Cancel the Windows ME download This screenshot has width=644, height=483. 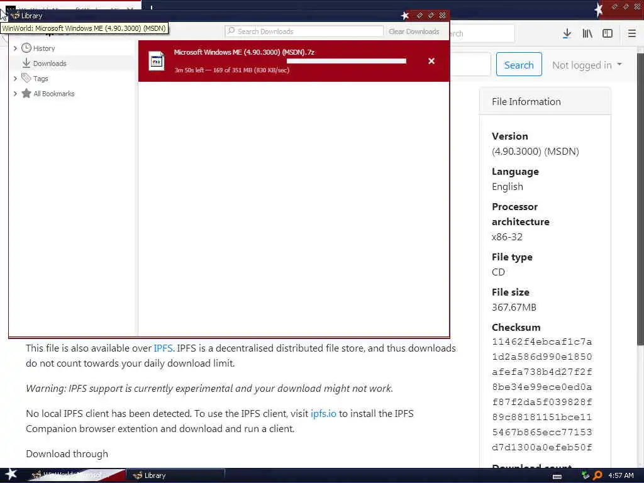click(x=431, y=61)
